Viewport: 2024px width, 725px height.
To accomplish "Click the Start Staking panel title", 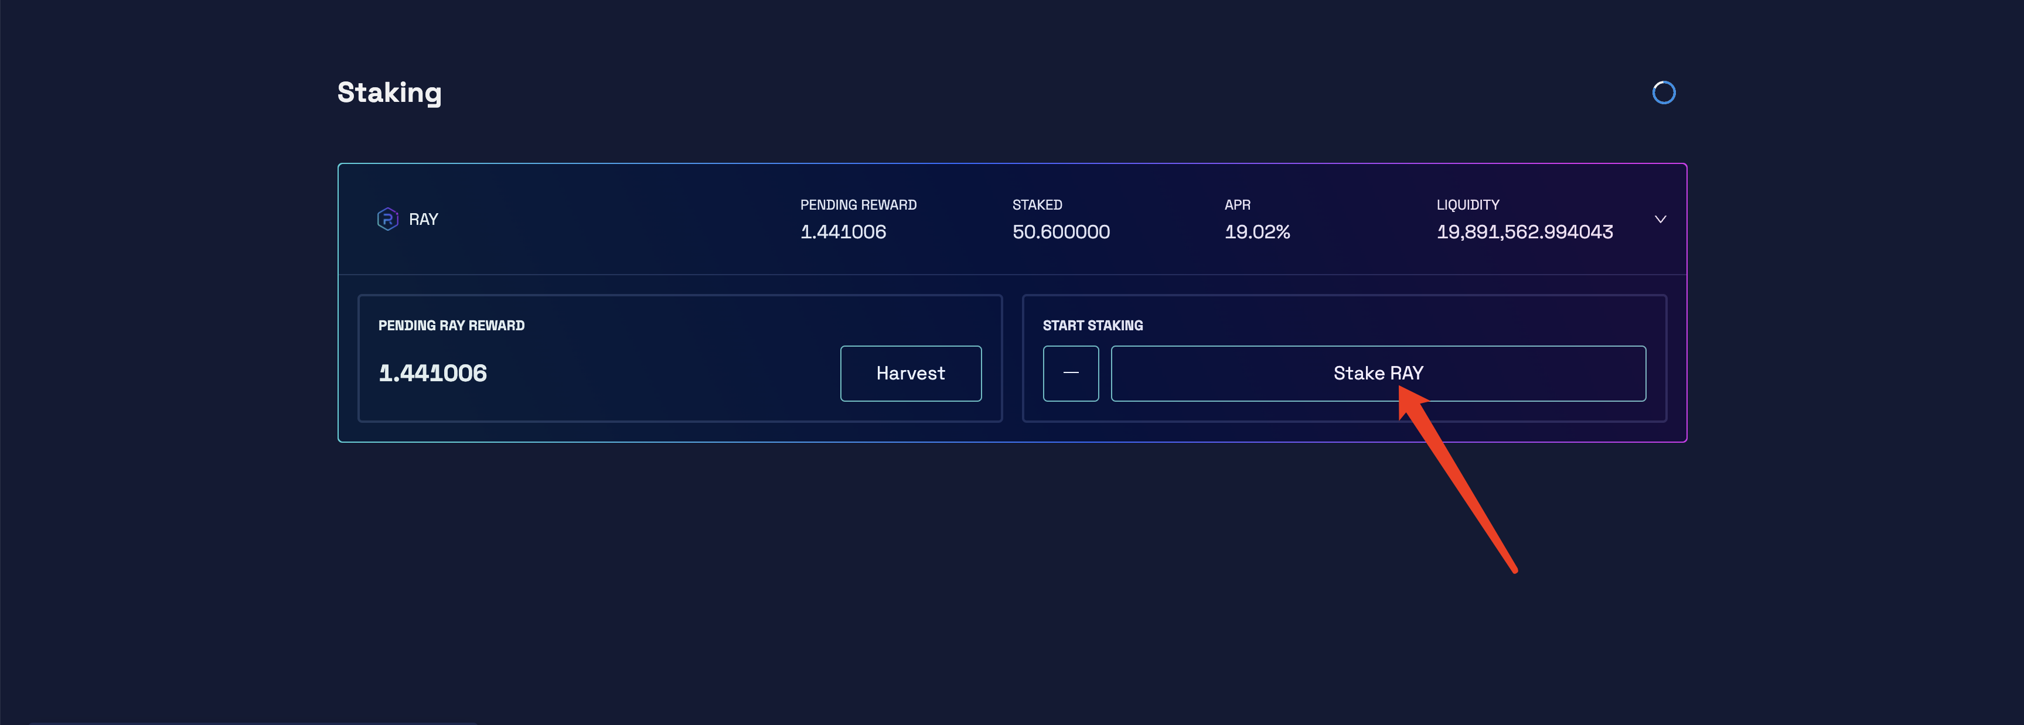I will point(1092,325).
